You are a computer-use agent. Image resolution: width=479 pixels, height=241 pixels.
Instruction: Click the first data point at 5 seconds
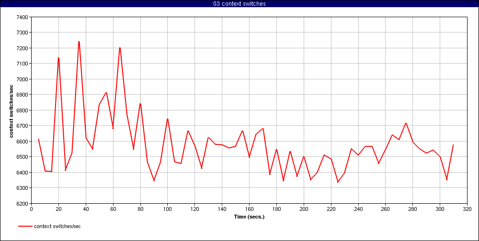(38, 139)
